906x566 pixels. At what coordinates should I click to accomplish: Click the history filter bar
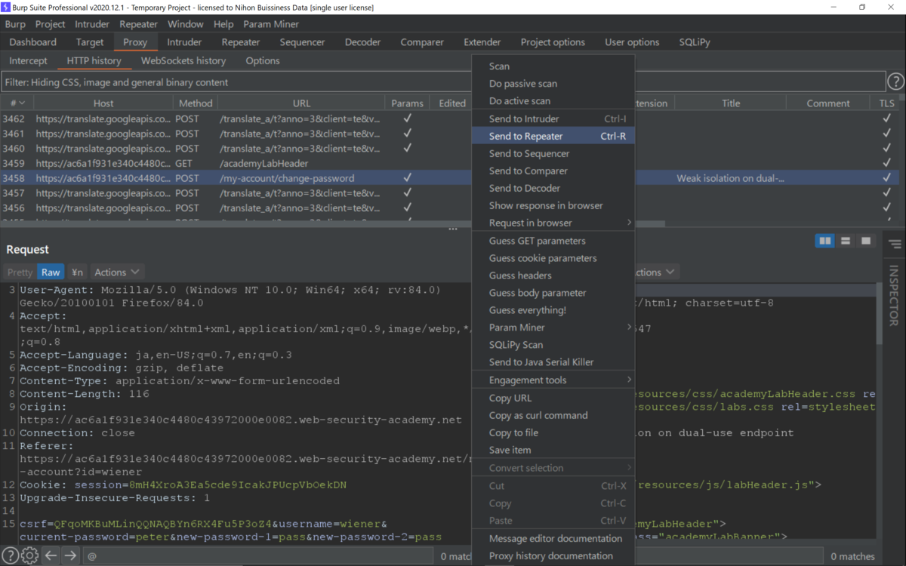443,82
